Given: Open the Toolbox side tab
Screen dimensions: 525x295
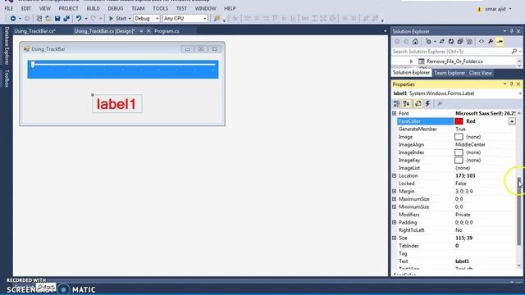Looking at the screenshot, I should [6, 79].
